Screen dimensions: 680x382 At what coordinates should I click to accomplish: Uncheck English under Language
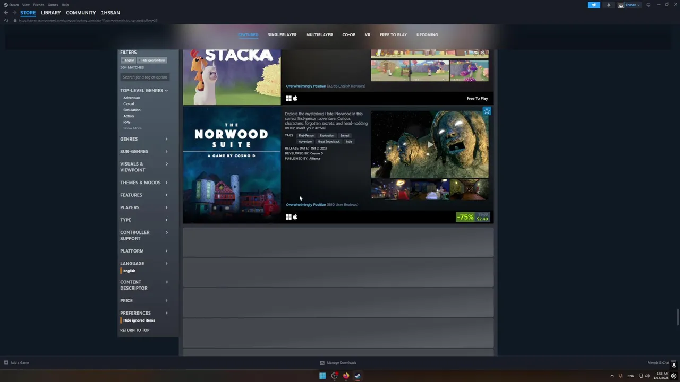(x=129, y=271)
